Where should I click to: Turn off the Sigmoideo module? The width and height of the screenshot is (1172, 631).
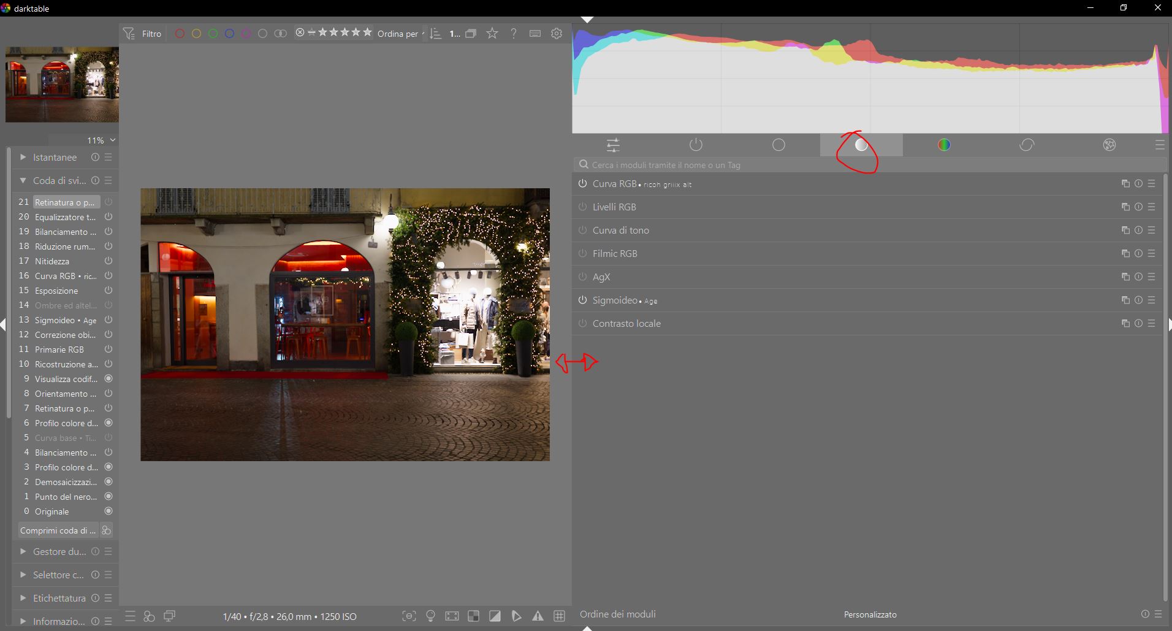point(582,300)
